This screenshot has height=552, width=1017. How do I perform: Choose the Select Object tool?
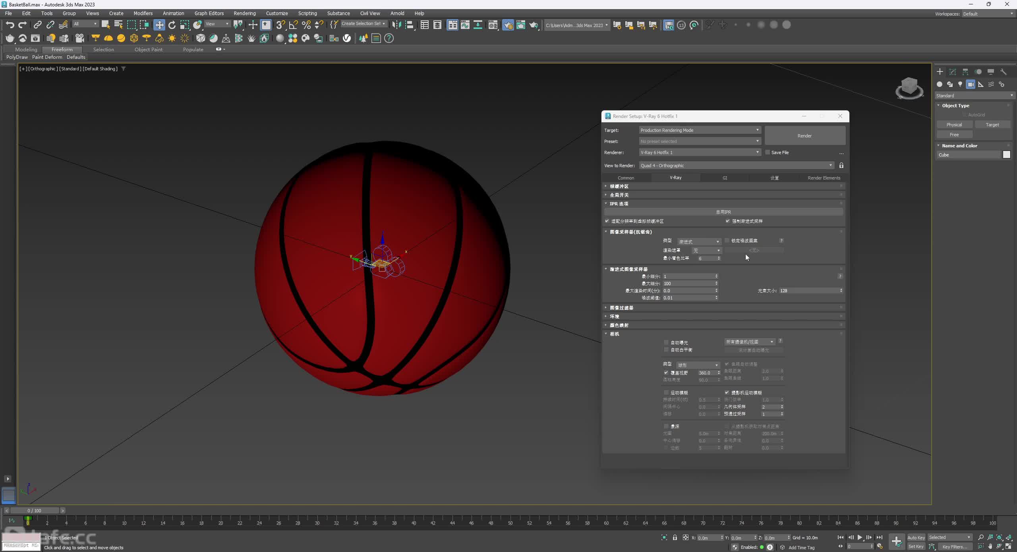tap(106, 25)
